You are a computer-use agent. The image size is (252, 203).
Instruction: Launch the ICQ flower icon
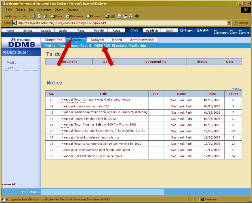(137, 16)
